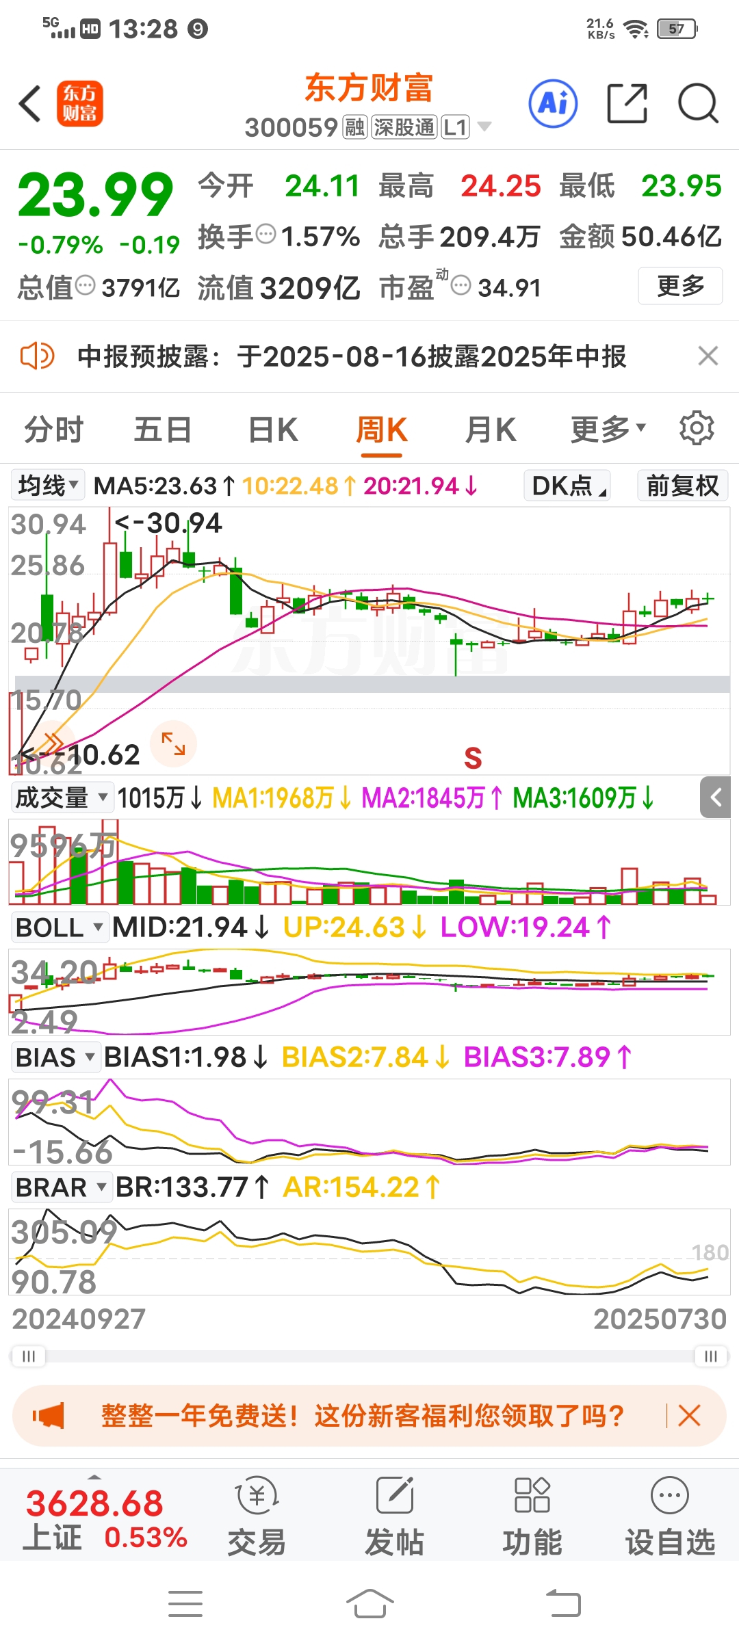Image resolution: width=739 pixels, height=1647 pixels.
Task: Tap the BOLL sub-chart
Action: (369, 992)
